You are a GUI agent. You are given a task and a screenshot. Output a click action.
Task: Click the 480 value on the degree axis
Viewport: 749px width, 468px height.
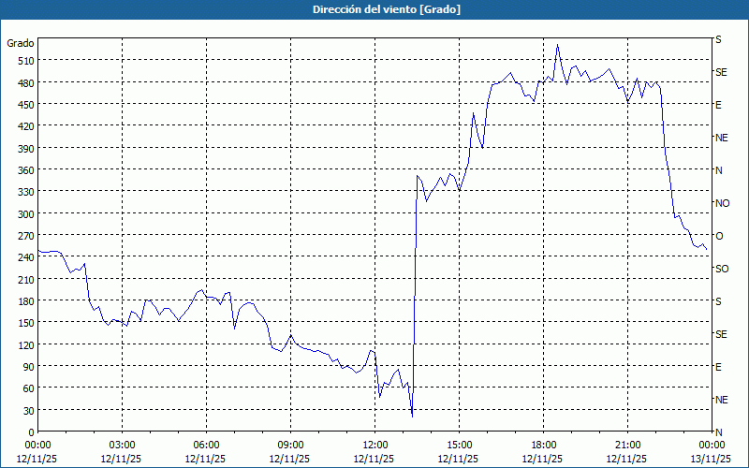pyautogui.click(x=26, y=83)
